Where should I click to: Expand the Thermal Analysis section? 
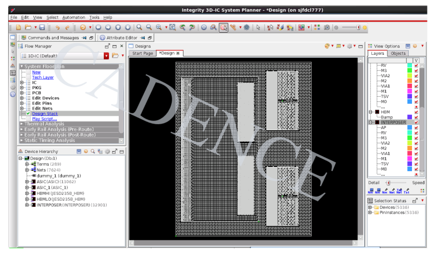click(44, 124)
